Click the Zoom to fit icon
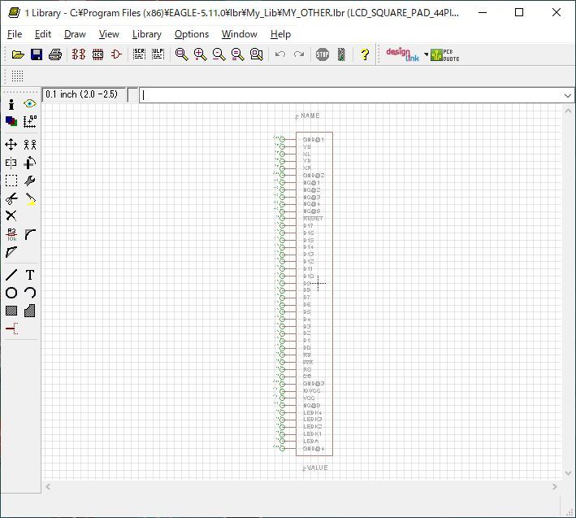Viewport: 576px width, 518px height. pos(181,54)
